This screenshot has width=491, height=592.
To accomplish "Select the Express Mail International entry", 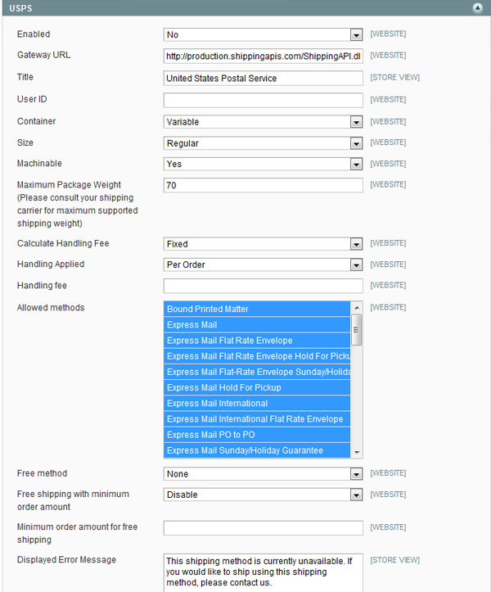I will pos(257,403).
